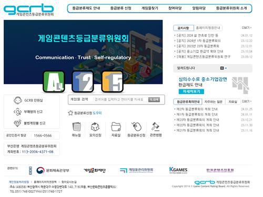
Task: Open the 등급분류신청 mouse icon
Action: (137, 127)
